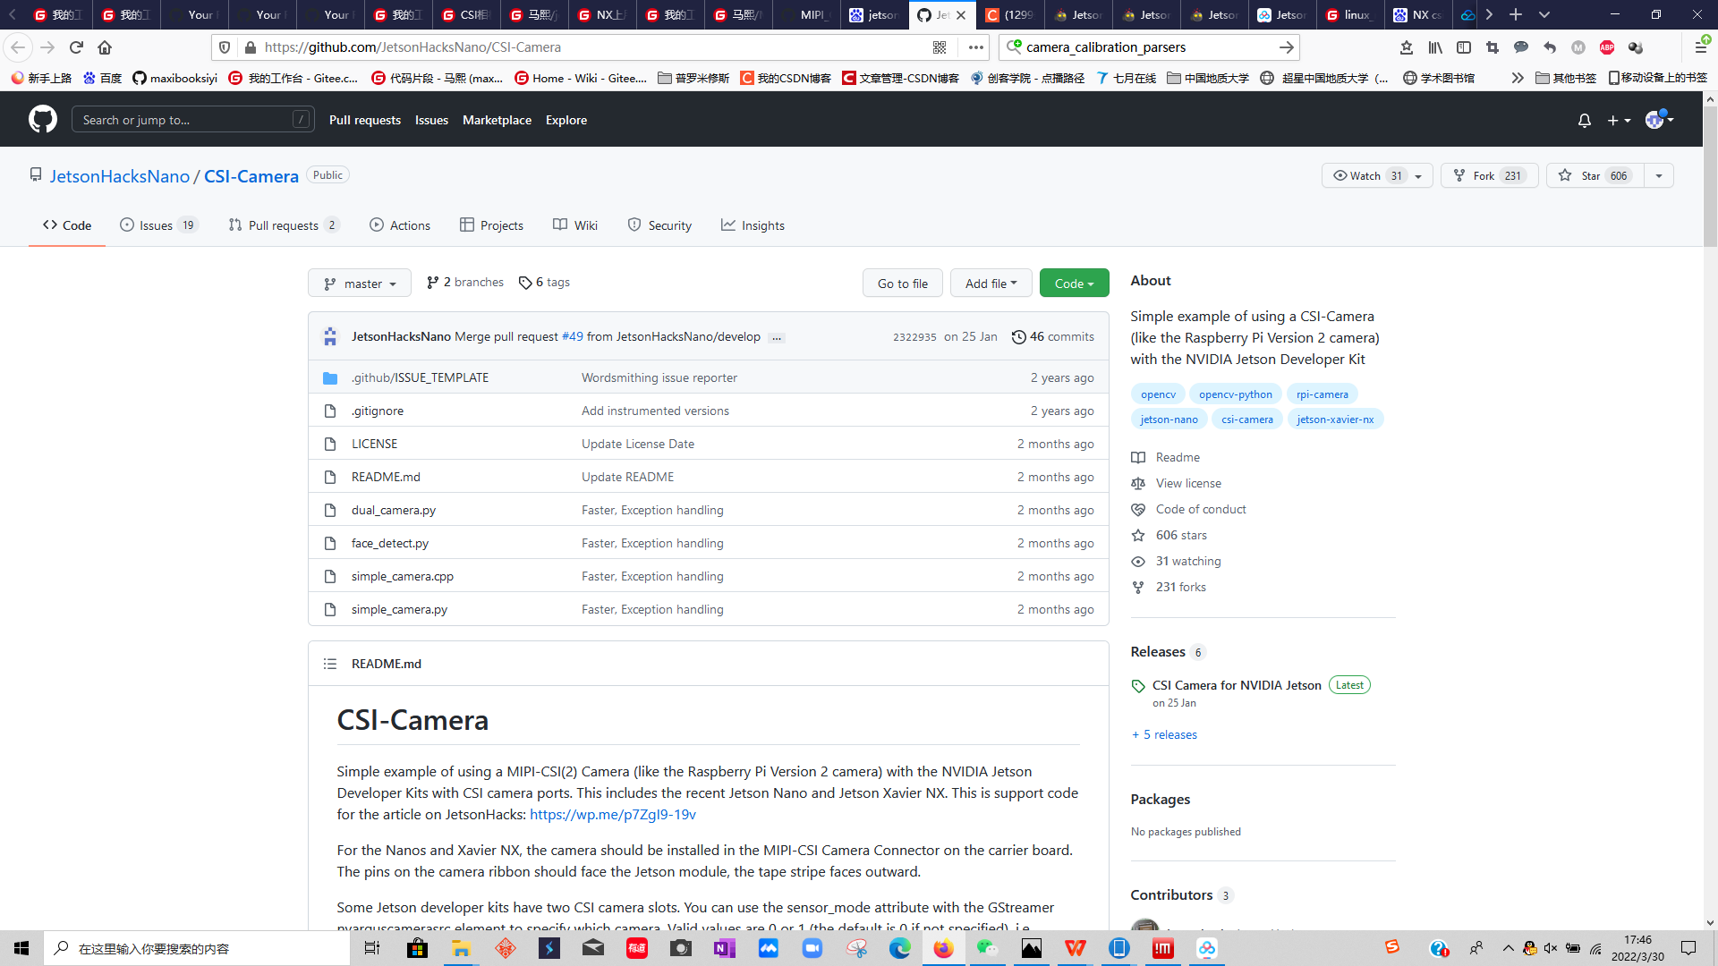Expand the green Code dropdown

[1074, 284]
